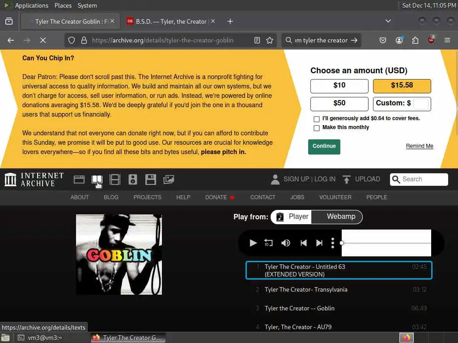Open the BLOG navigation item
The image size is (458, 343).
pyautogui.click(x=111, y=197)
